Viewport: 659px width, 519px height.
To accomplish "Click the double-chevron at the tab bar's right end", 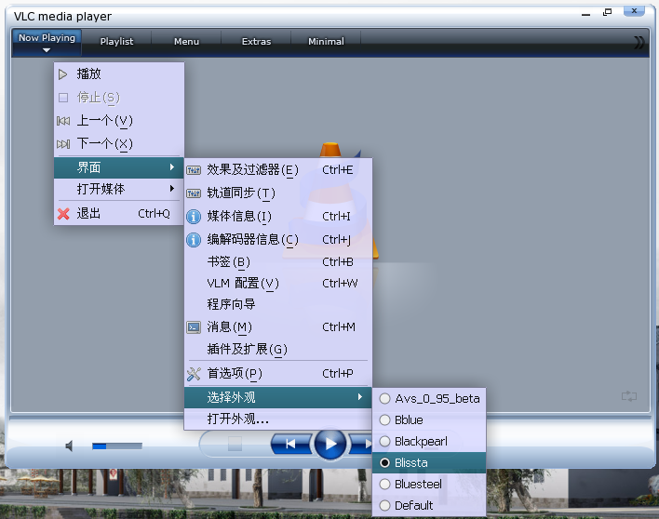I will [x=639, y=43].
